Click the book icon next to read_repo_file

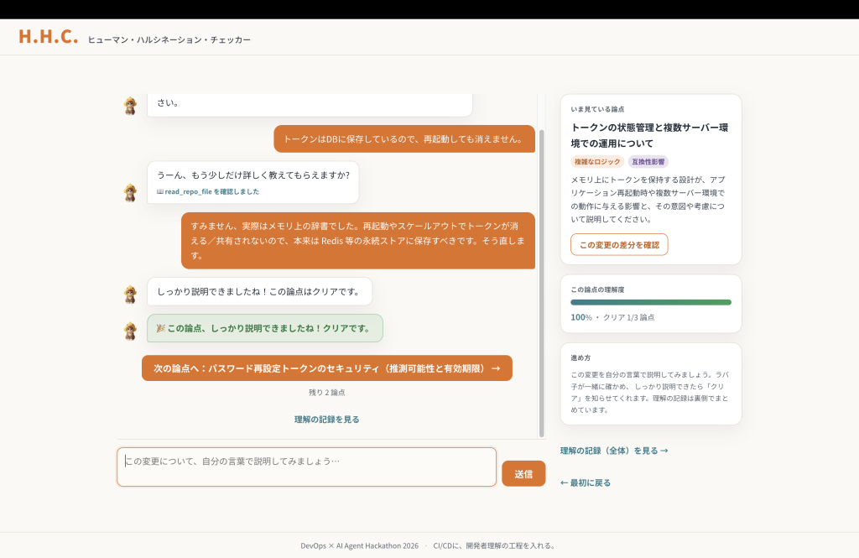coord(160,192)
